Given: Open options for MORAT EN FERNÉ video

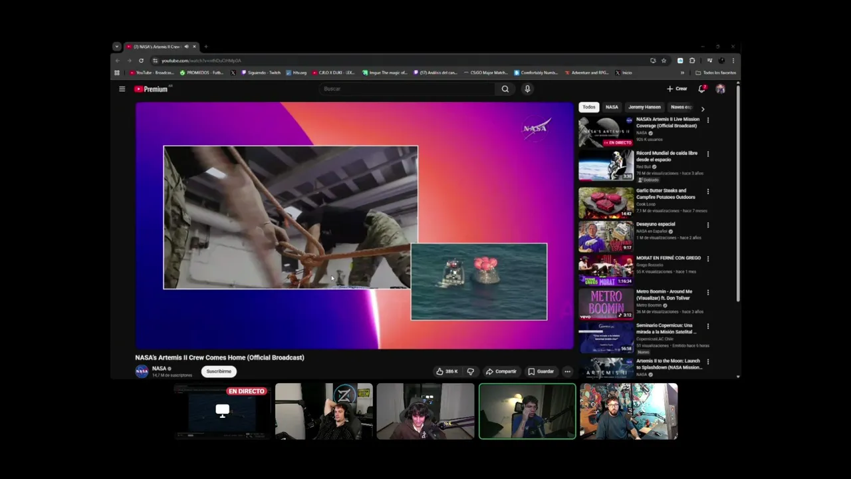Looking at the screenshot, I should [707, 259].
